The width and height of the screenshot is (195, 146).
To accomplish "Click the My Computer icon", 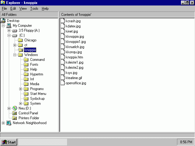I will pos(9,26).
